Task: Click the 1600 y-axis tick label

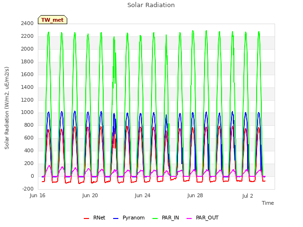Action: (x=27, y=75)
